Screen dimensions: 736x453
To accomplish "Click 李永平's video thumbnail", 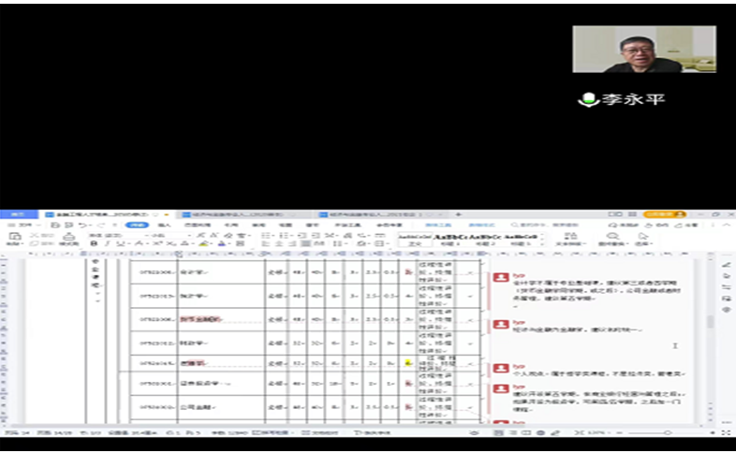I will (x=643, y=50).
